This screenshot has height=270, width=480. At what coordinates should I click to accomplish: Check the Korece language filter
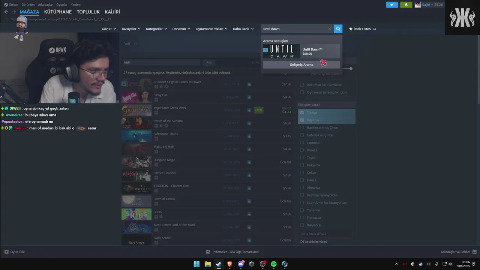tap(302, 150)
